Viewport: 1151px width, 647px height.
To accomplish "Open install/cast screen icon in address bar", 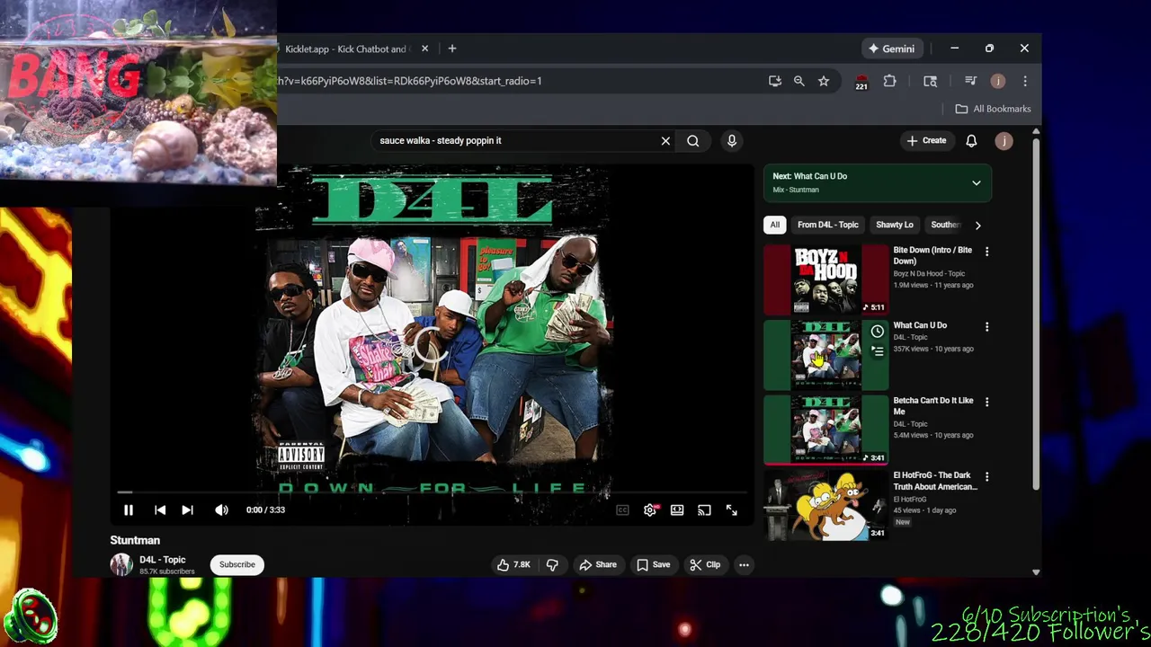I will pyautogui.click(x=775, y=81).
